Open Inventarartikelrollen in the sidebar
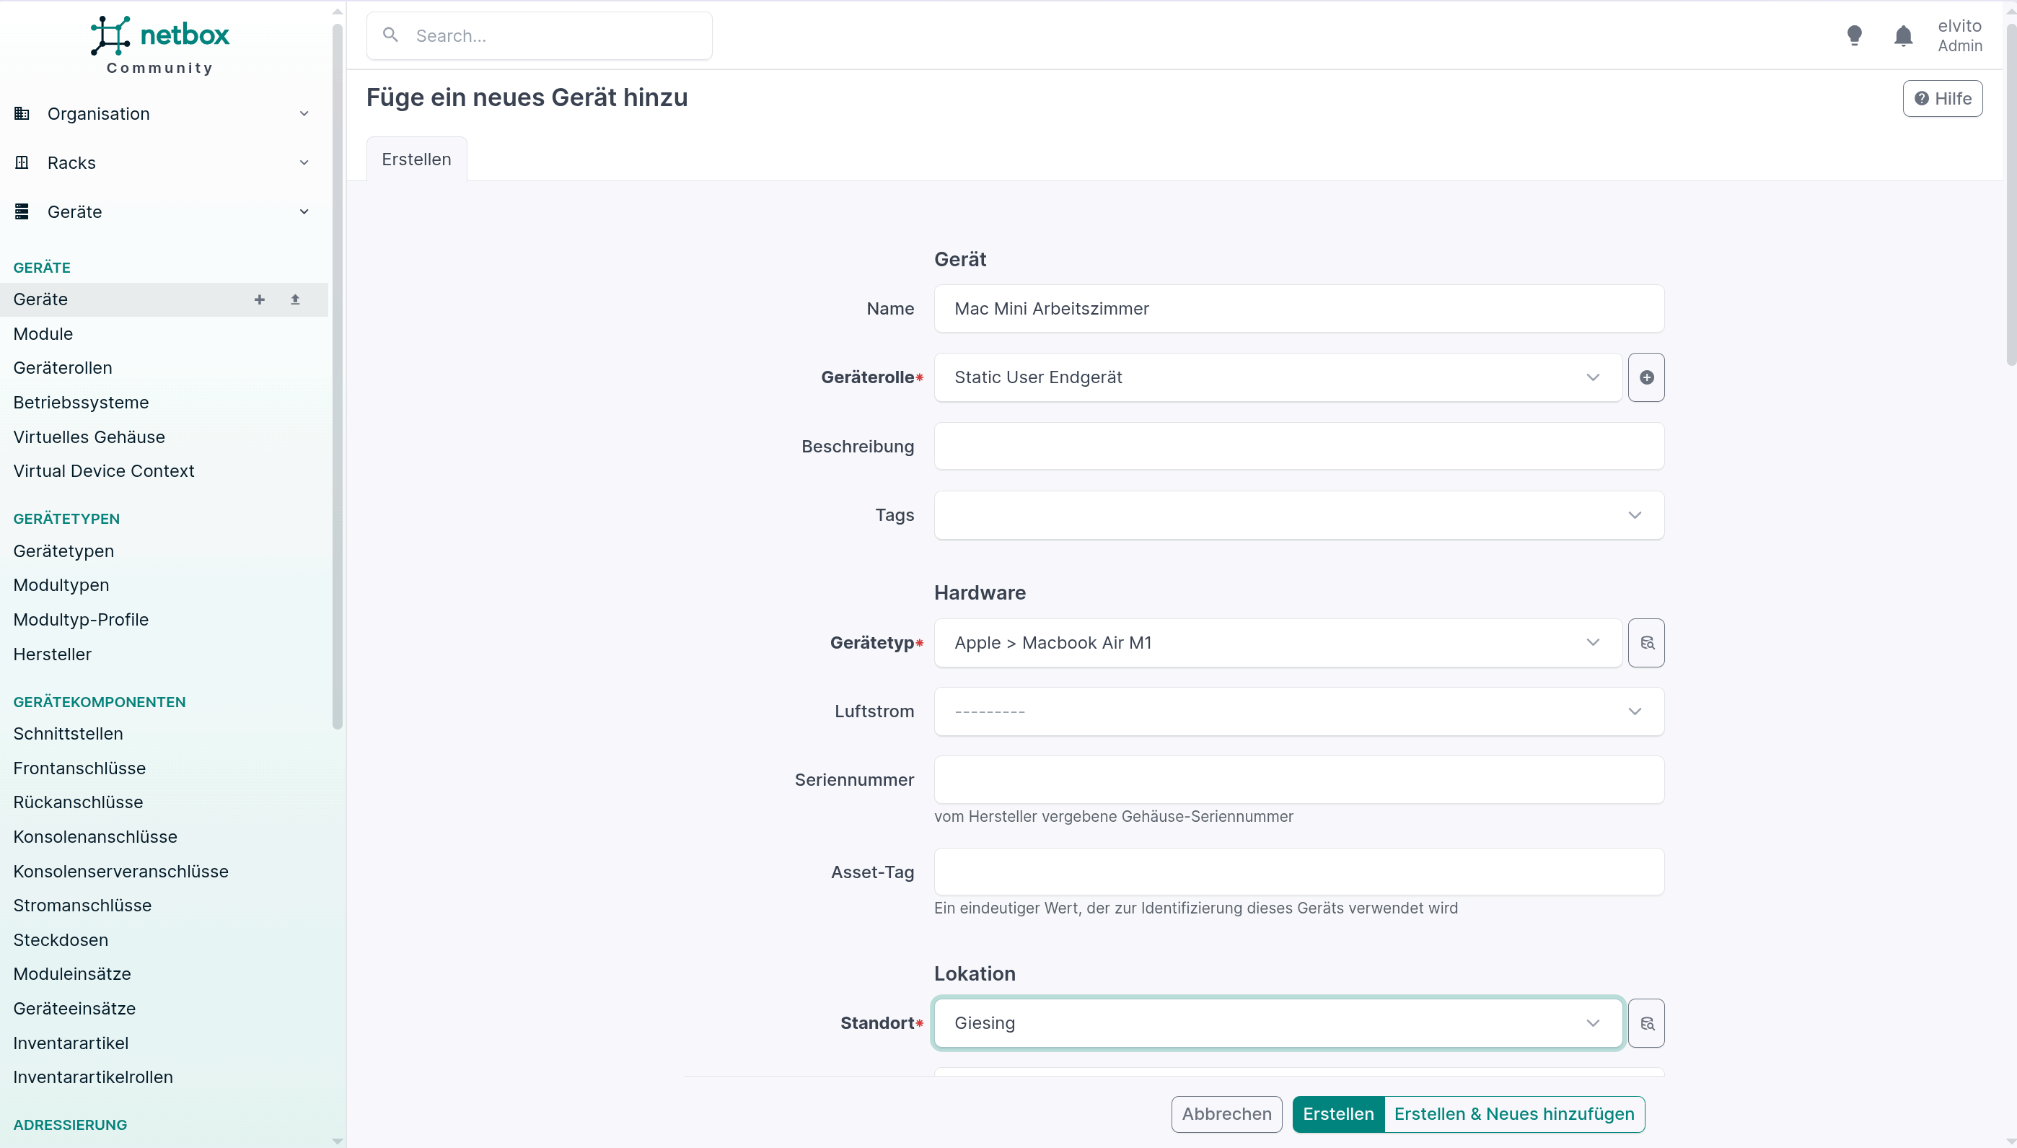Image resolution: width=2017 pixels, height=1148 pixels. 93,1077
